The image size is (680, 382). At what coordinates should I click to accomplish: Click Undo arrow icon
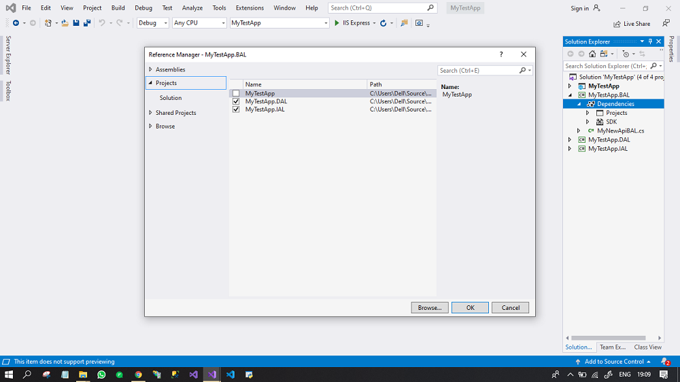point(102,23)
